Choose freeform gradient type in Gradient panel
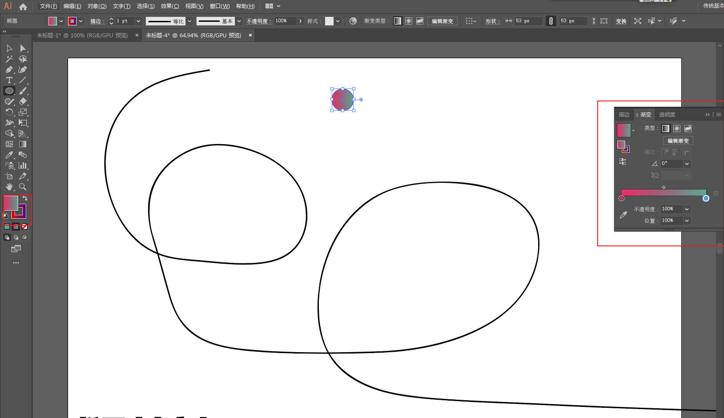 click(688, 129)
